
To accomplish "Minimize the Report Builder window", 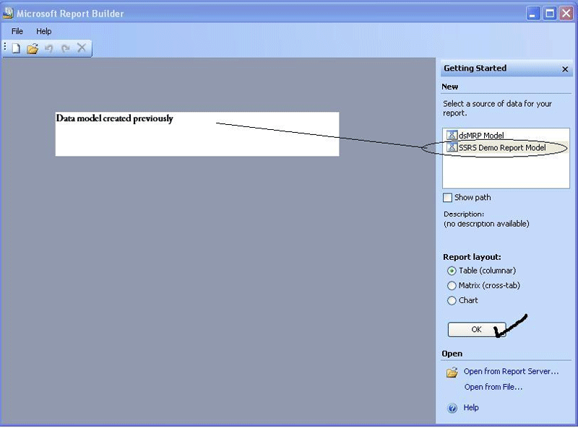I will pos(532,14).
